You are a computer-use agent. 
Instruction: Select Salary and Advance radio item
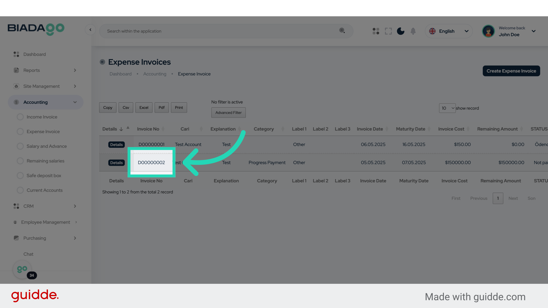(46, 146)
